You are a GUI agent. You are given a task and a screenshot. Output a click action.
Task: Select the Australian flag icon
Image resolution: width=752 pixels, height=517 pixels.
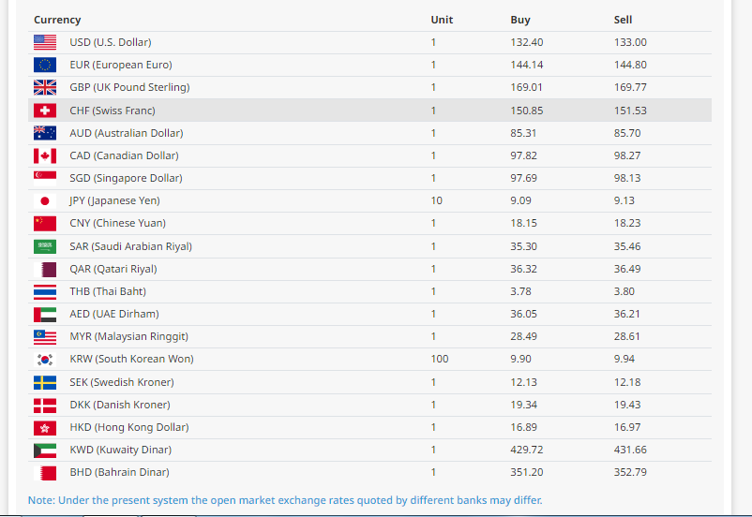tap(45, 133)
